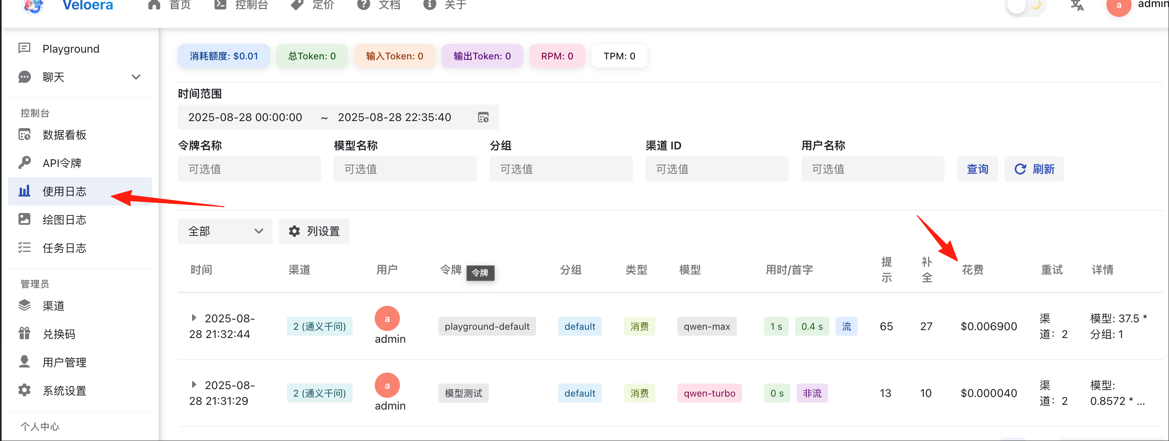The image size is (1169, 441).
Task: Click the gear icon for 系统设置
Action: tap(24, 390)
